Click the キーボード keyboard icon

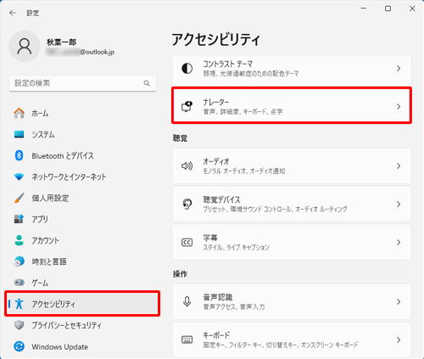(x=187, y=339)
